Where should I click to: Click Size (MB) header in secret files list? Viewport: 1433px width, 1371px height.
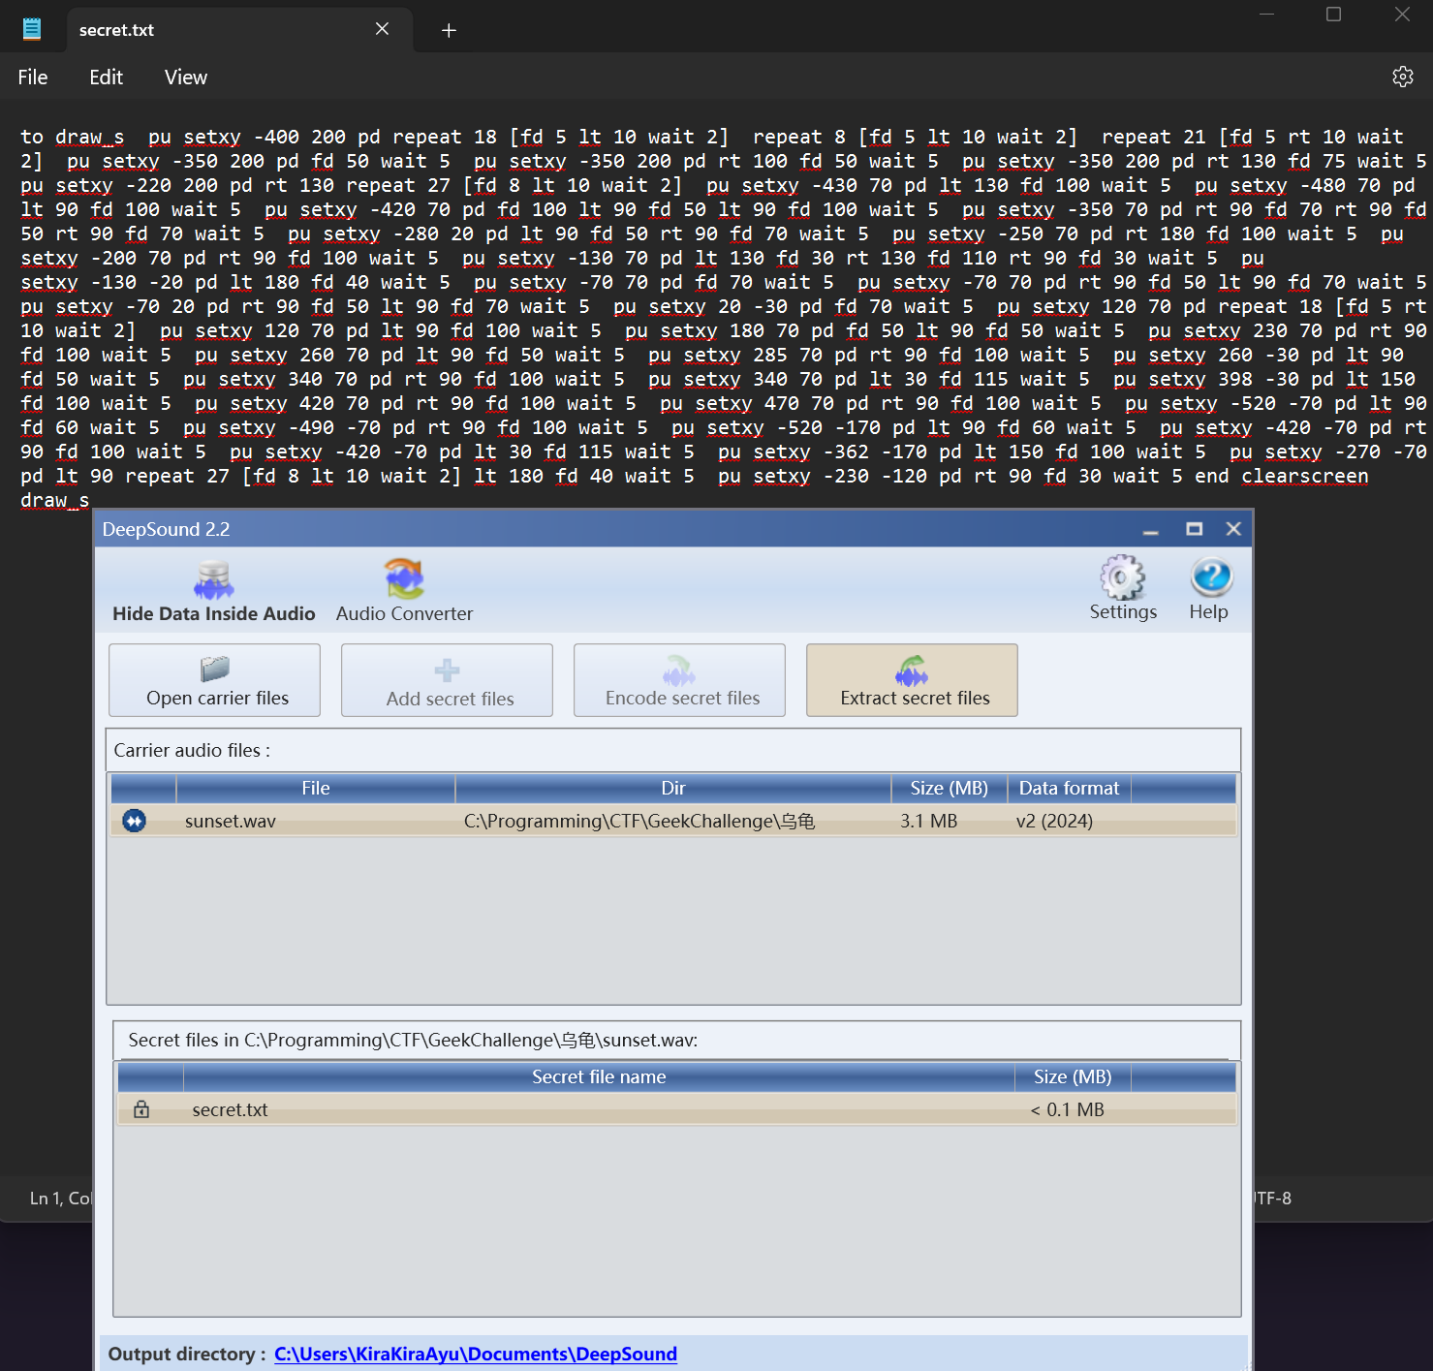tap(1073, 1076)
